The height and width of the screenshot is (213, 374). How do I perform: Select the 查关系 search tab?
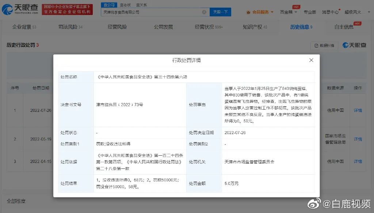tap(141, 5)
